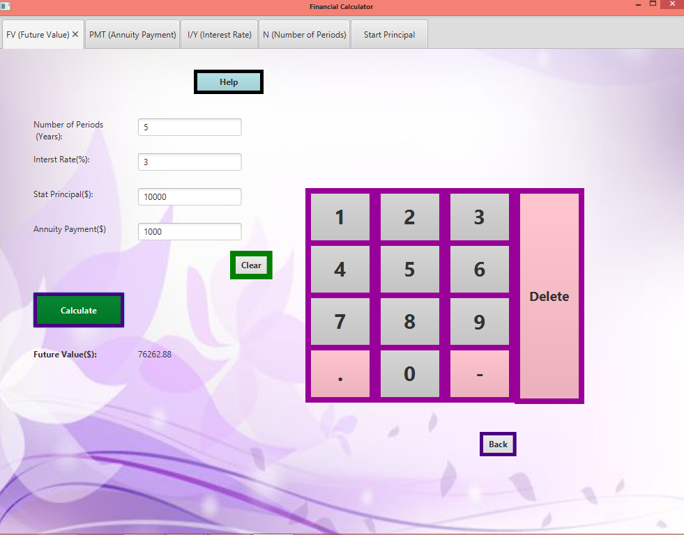This screenshot has height=535, width=684.
Task: Go to N (Number of Periods) tab
Action: tap(305, 34)
